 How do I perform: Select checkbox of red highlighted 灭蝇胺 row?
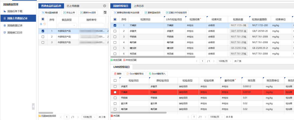pyautogui.click(x=115, y=92)
